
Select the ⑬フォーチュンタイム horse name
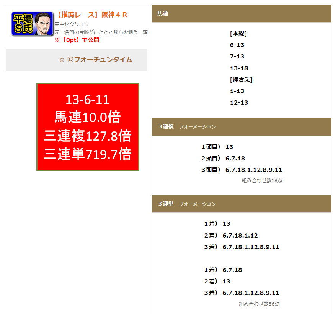coord(100,60)
